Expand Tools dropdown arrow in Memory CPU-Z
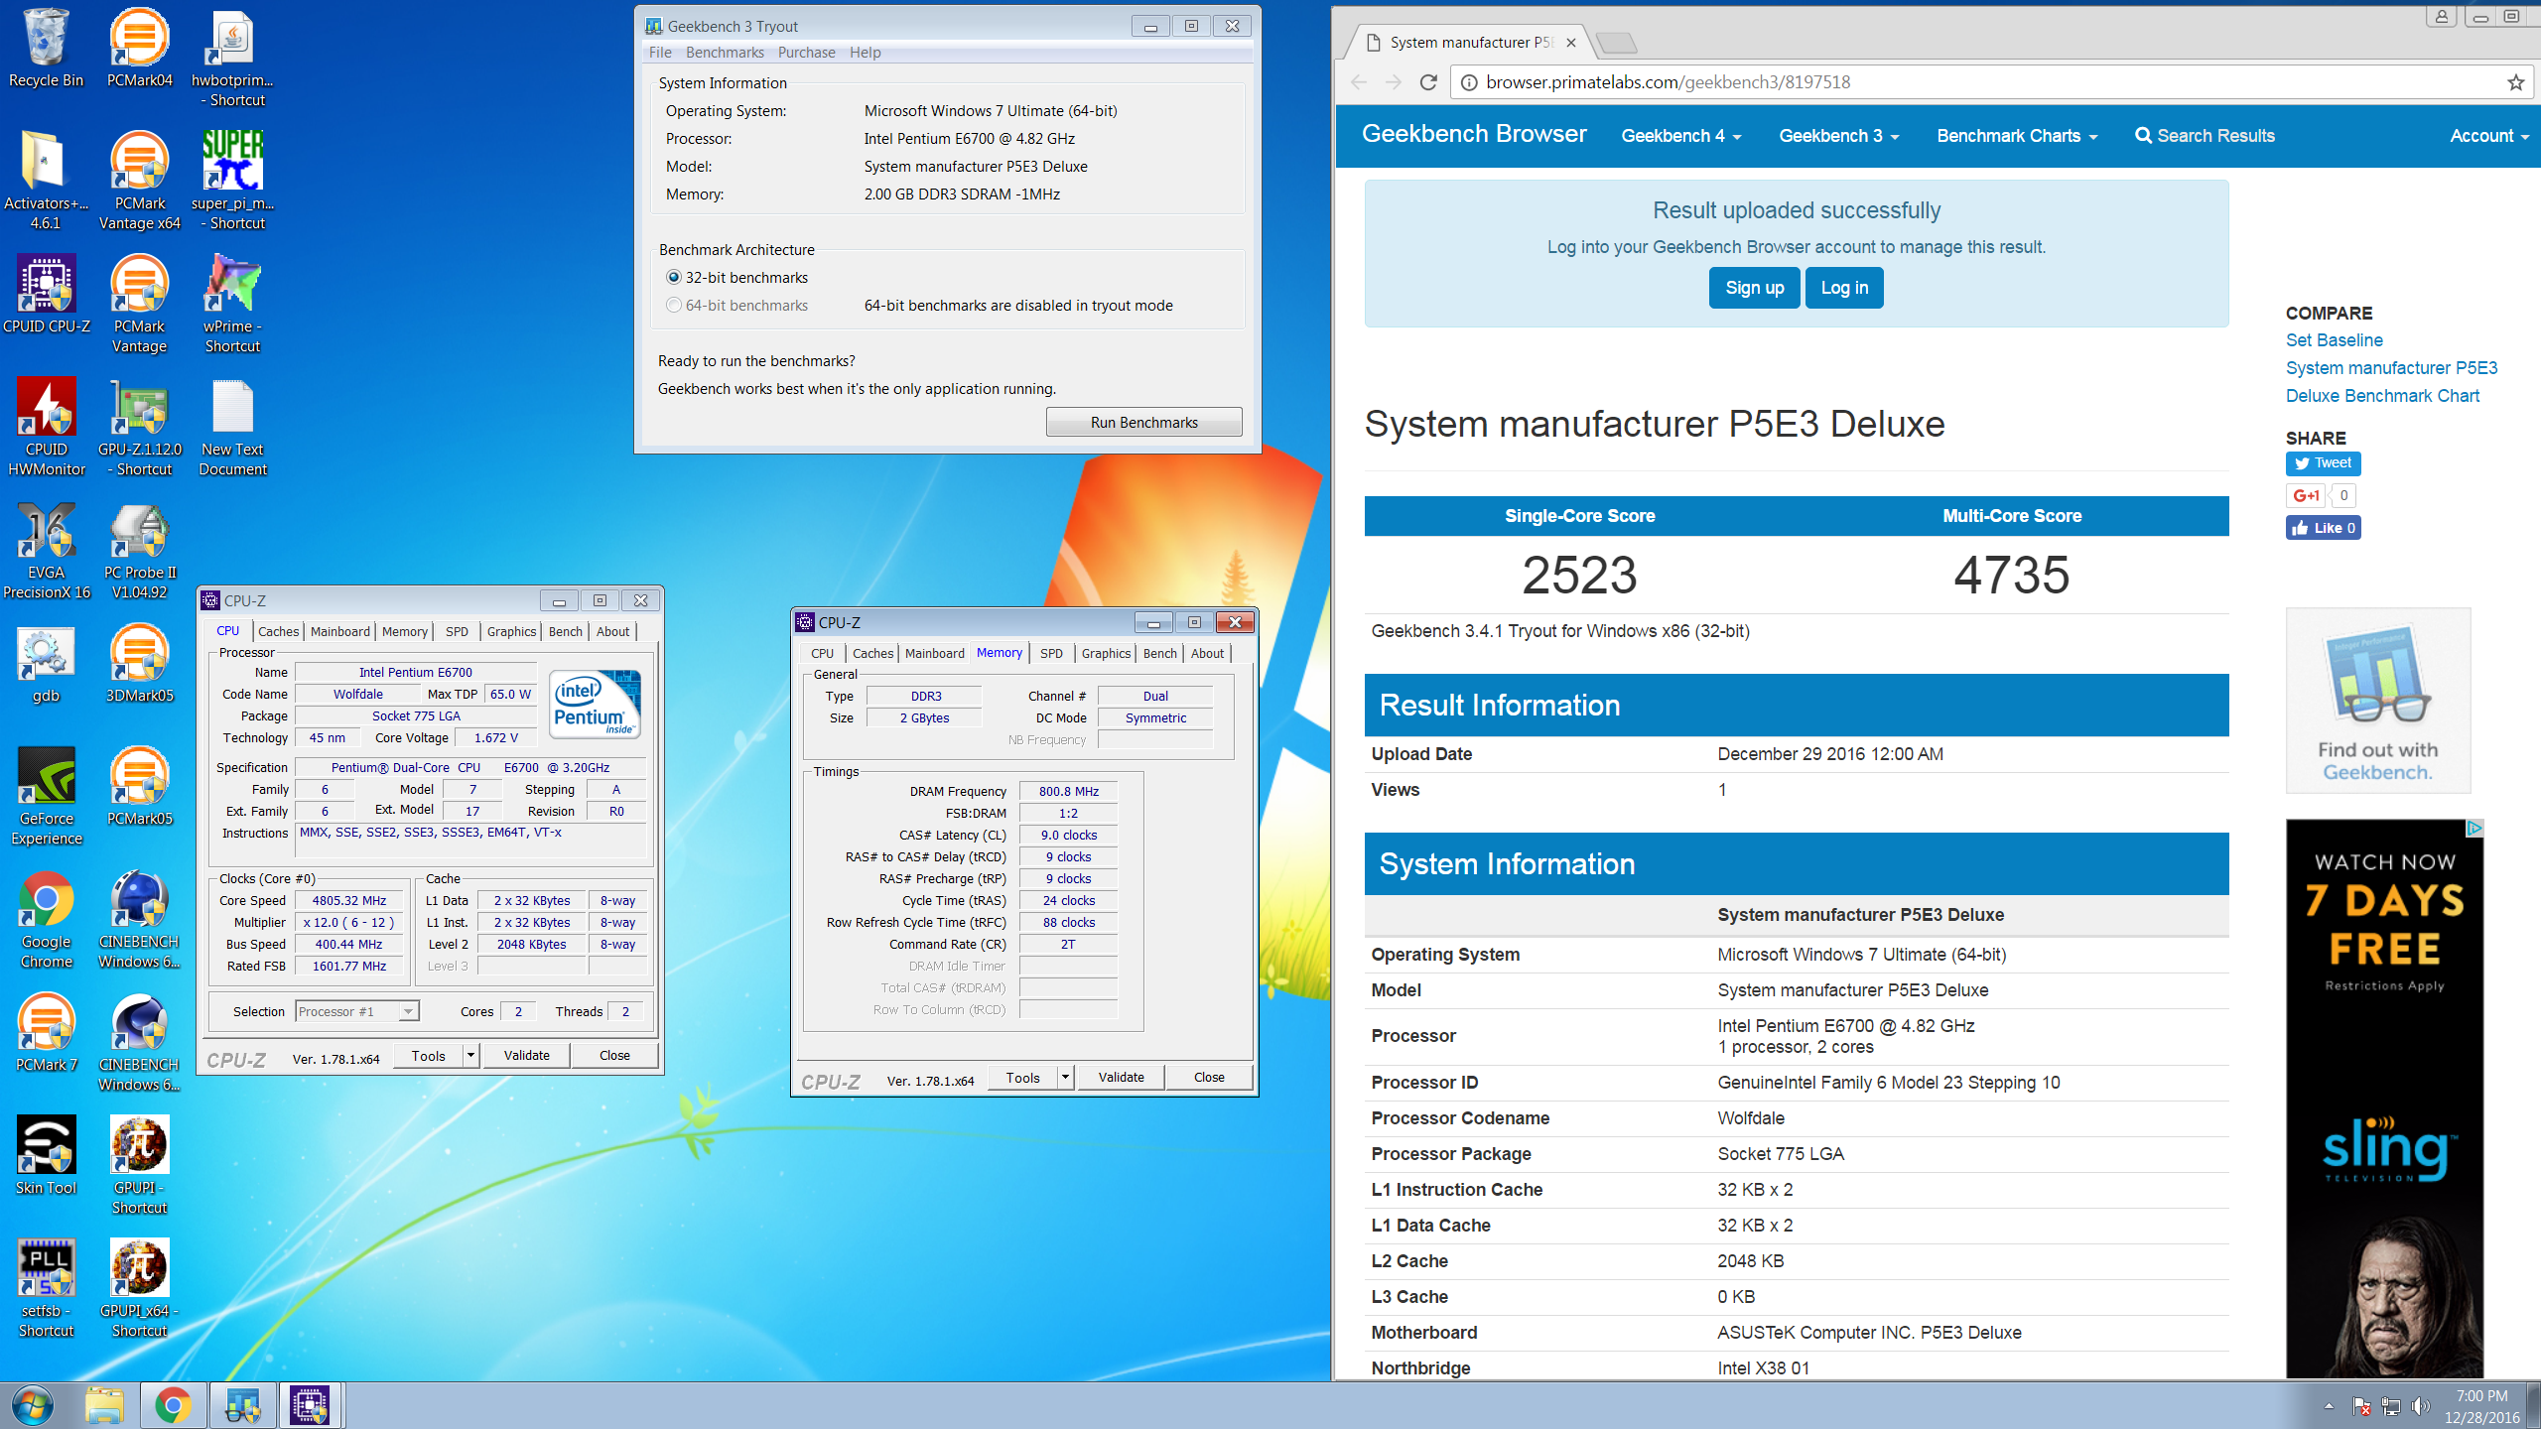Screen dimensions: 2541x1429 [x=1065, y=1077]
